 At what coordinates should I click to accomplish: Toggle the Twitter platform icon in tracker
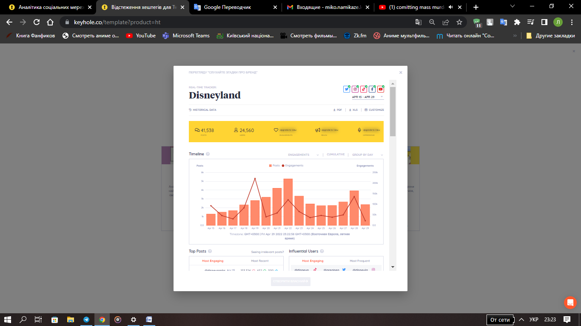point(347,89)
